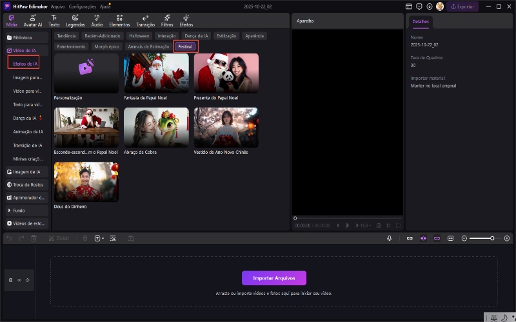516x322 pixels.
Task: Click the zoom-out minus icon in timeline
Action: pyautogui.click(x=464, y=238)
